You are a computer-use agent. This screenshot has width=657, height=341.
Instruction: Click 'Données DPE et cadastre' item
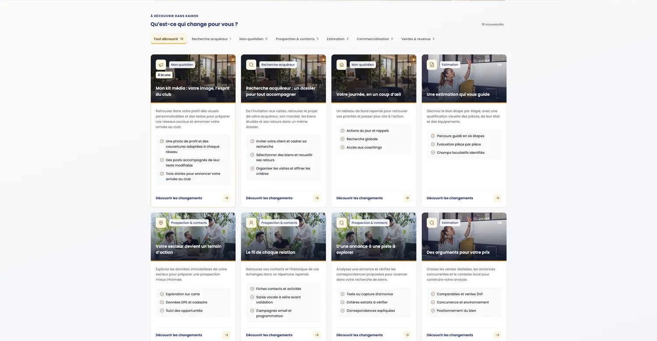point(187,303)
